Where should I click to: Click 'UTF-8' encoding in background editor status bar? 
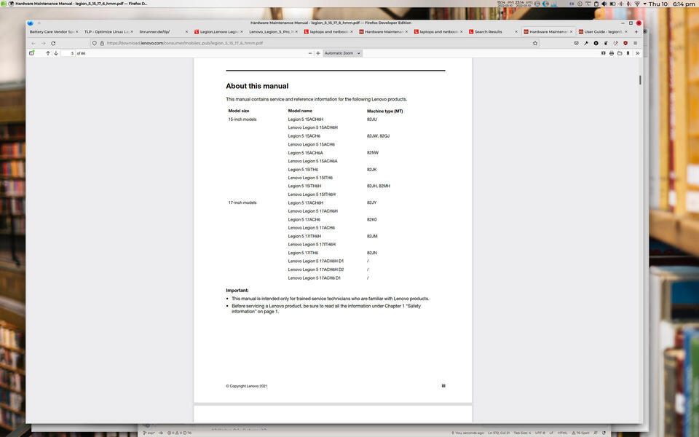pyautogui.click(x=539, y=433)
